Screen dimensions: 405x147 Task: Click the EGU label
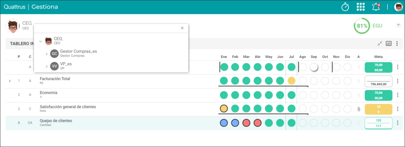point(377,26)
